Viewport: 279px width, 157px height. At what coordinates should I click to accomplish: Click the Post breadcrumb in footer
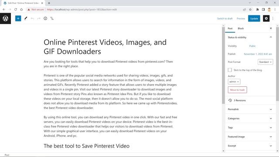click(x=7, y=155)
